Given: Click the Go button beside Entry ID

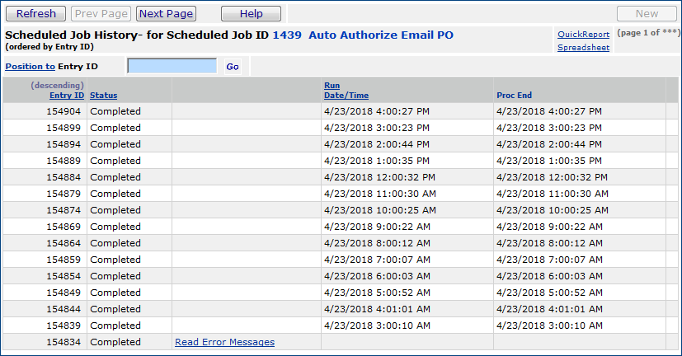Looking at the screenshot, I should click(x=233, y=67).
